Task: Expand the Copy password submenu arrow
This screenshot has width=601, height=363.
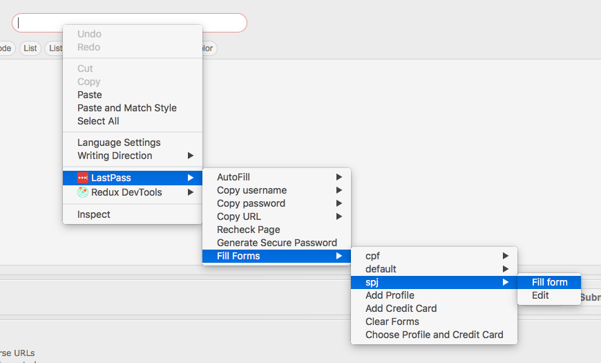Action: click(339, 203)
